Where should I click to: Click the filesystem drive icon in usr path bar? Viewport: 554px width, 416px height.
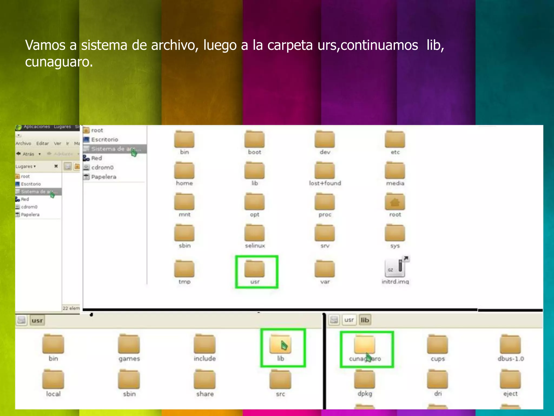[21, 321]
